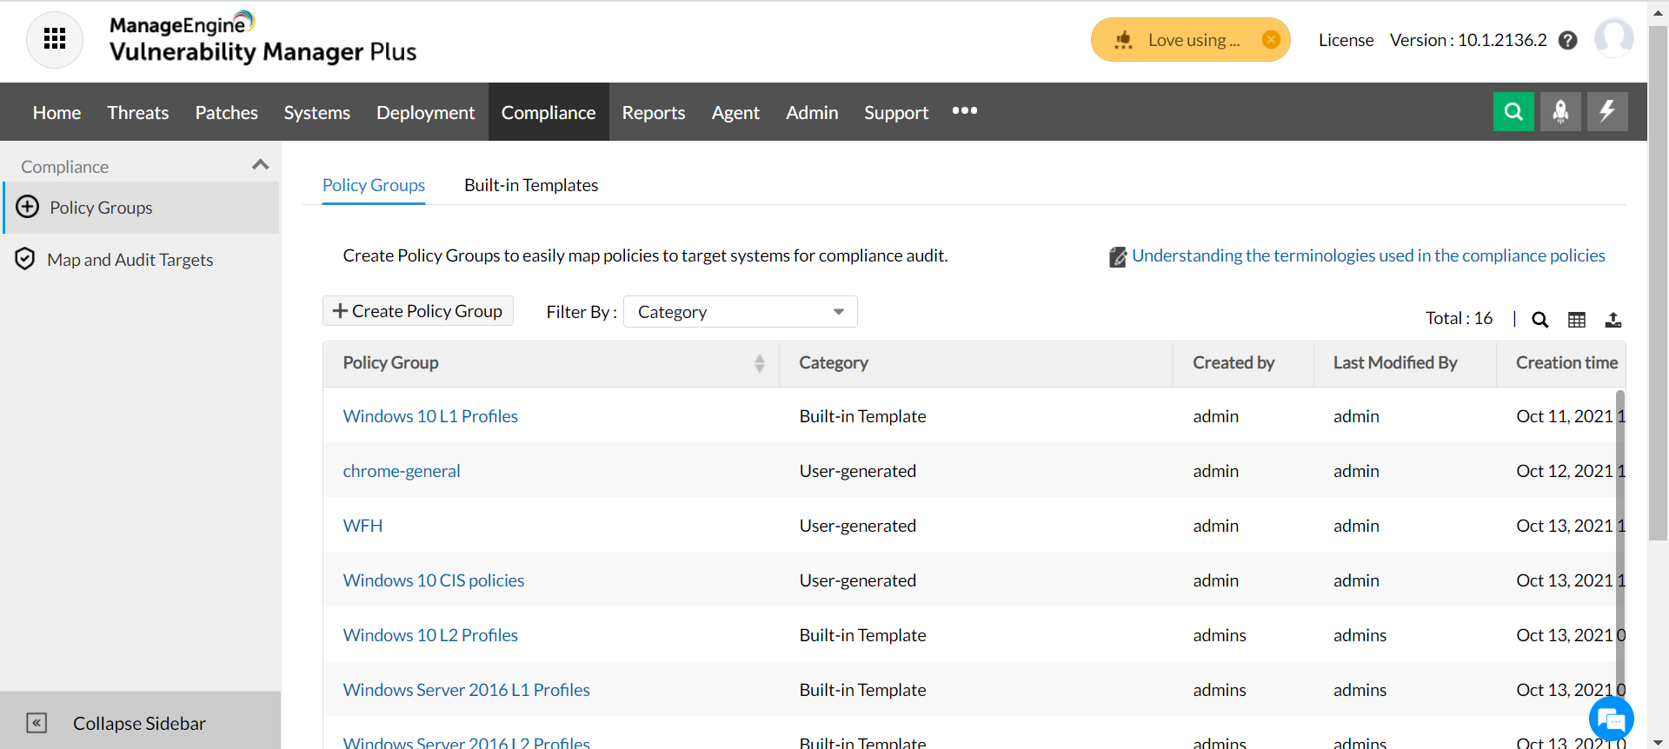
Task: Dismiss the 'Love using' banner
Action: (x=1271, y=40)
